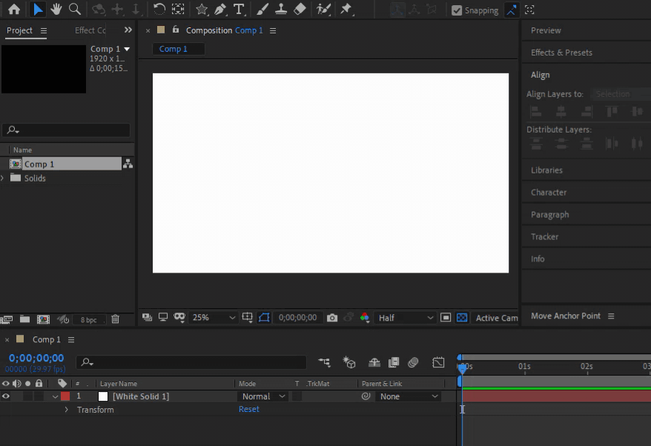Click the Graph Editor icon in timeline
This screenshot has width=651, height=446.
[438, 362]
